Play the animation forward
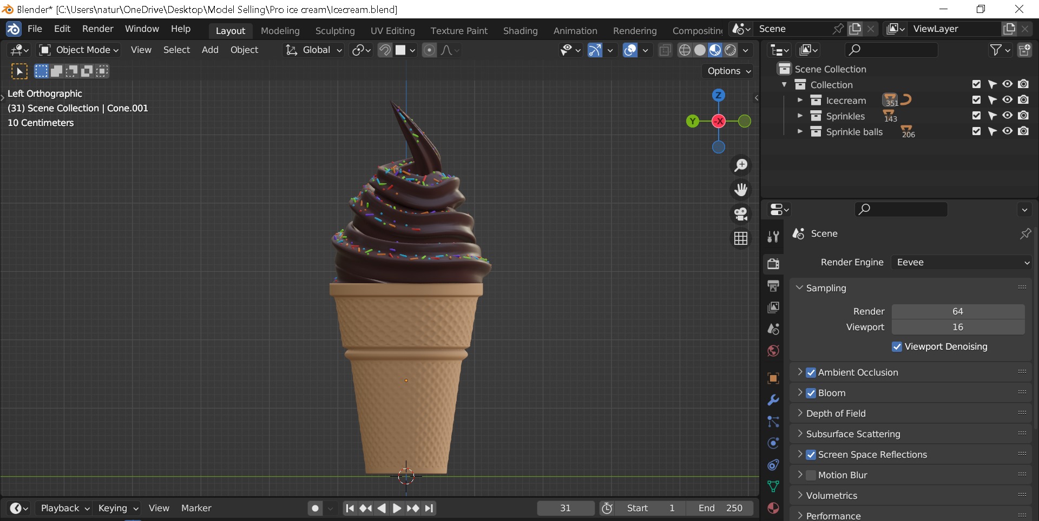Viewport: 1039px width, 521px height. click(397, 508)
